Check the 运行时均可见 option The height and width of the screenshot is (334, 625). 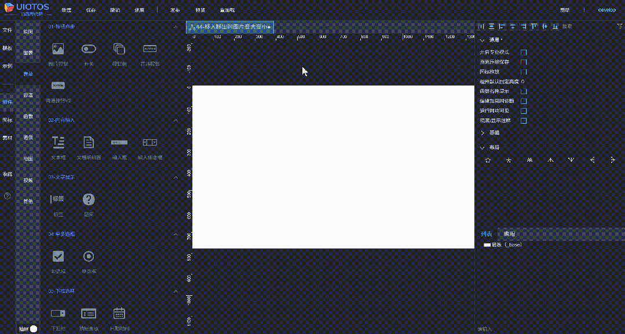point(524,109)
